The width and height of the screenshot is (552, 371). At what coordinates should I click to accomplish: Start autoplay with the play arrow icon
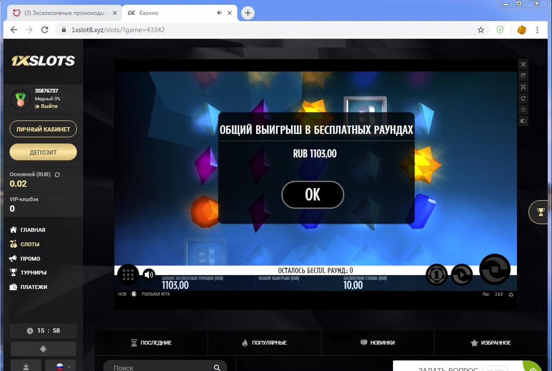tap(462, 275)
